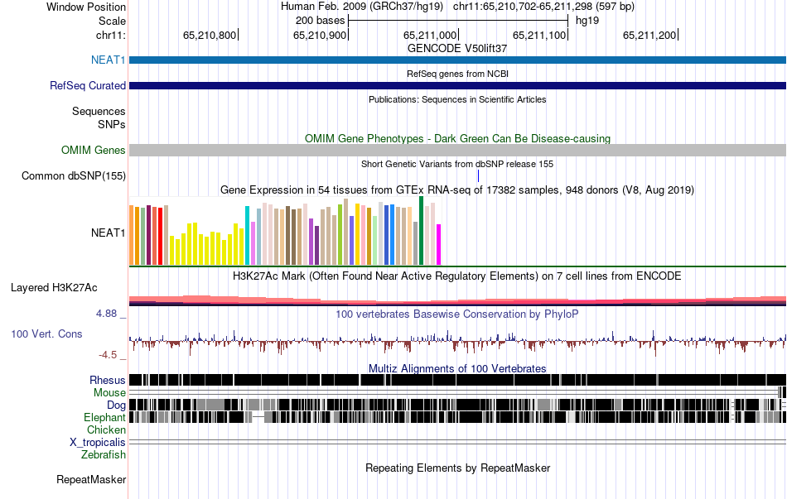The height and width of the screenshot is (499, 787).
Task: Click the Elephant alignment block track
Action: click(x=458, y=417)
